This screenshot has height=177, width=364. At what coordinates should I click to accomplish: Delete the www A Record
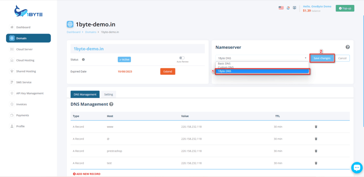point(316,127)
